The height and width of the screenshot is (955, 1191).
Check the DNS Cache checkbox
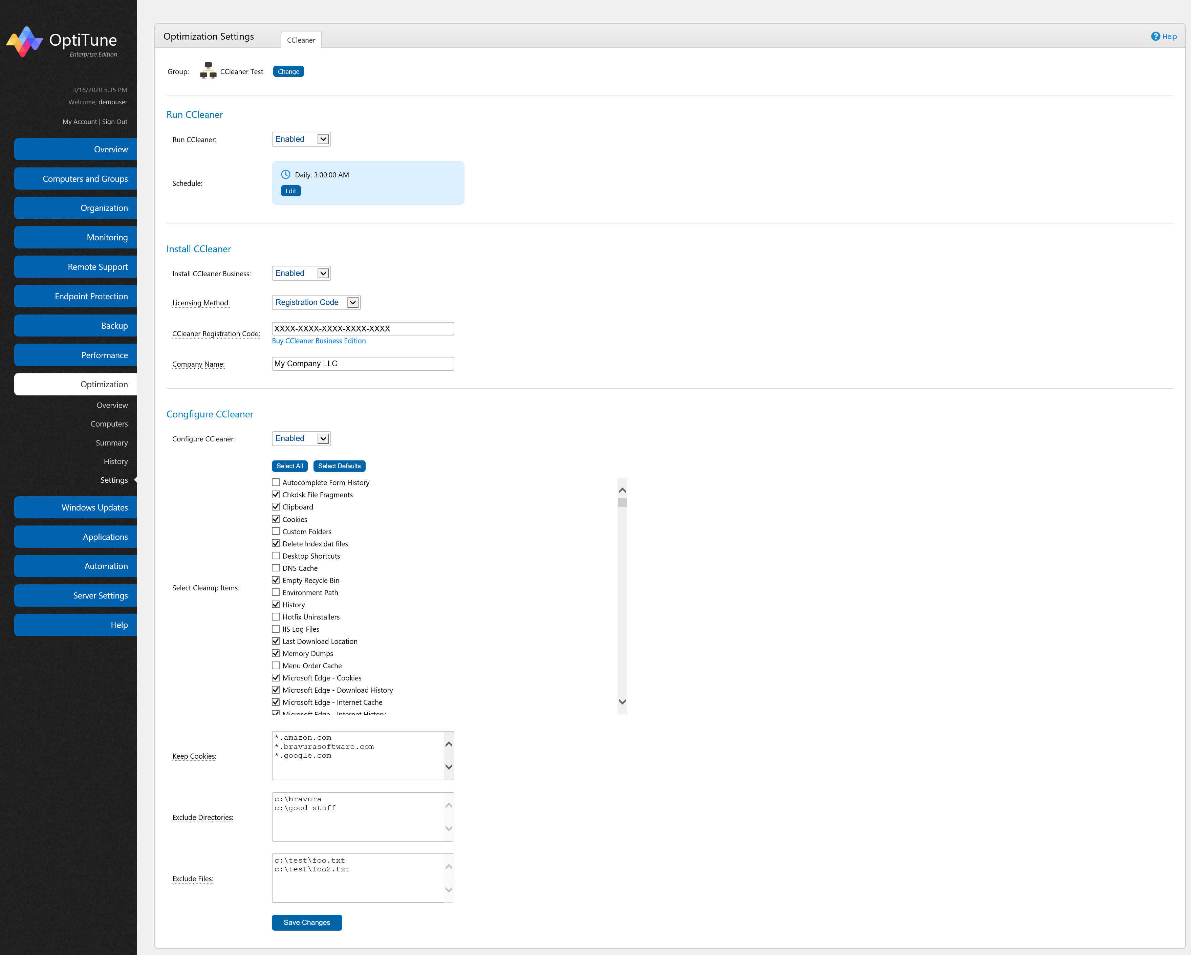point(276,568)
